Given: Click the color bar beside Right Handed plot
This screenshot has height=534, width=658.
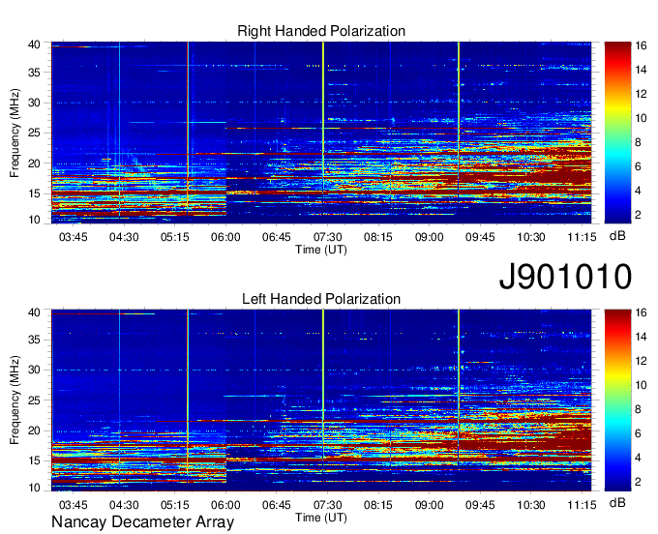Looking at the screenshot, I should point(617,133).
